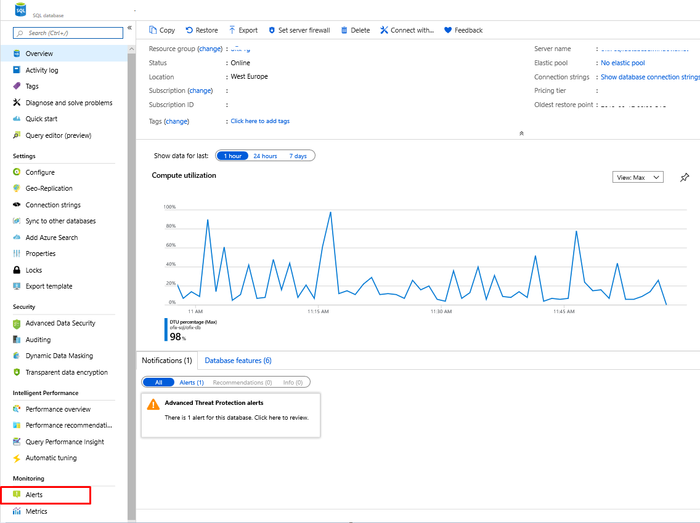
Task: Collapse the essentials section chevron
Action: (521, 134)
